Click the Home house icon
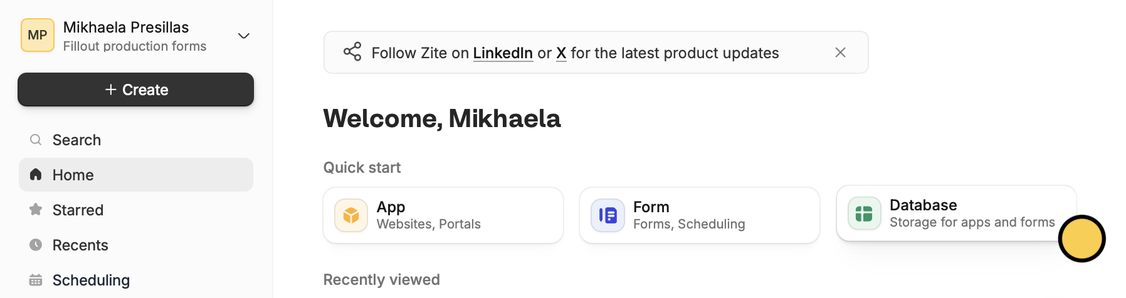Image resolution: width=1126 pixels, height=298 pixels. click(36, 175)
